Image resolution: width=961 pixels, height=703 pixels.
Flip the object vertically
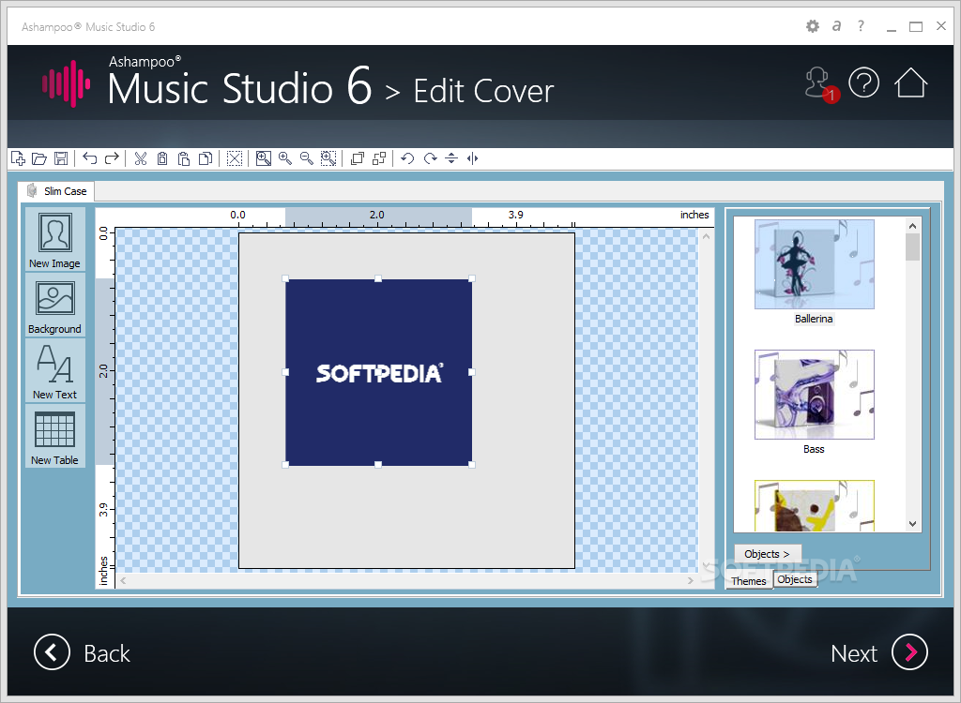451,158
